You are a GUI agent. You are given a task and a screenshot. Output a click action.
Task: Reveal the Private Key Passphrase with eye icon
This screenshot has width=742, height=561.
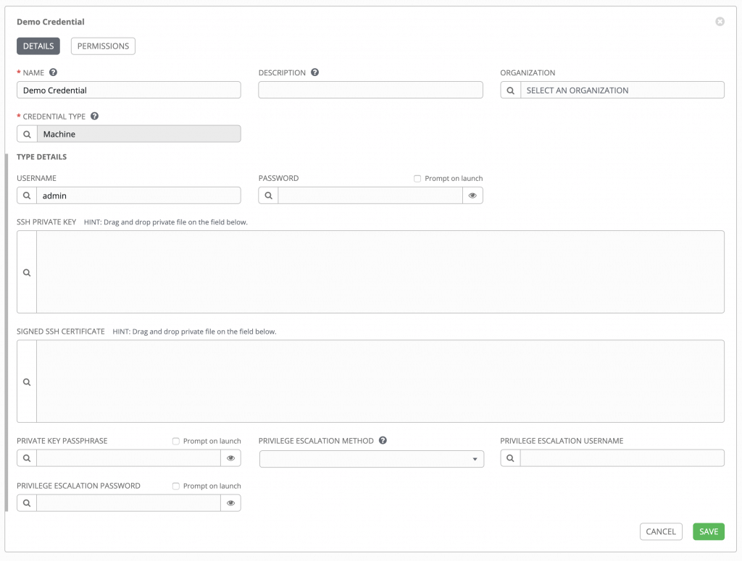click(x=231, y=458)
